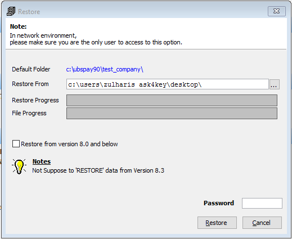Click the Restore From label
This screenshot has height=239, width=292.
coord(30,84)
